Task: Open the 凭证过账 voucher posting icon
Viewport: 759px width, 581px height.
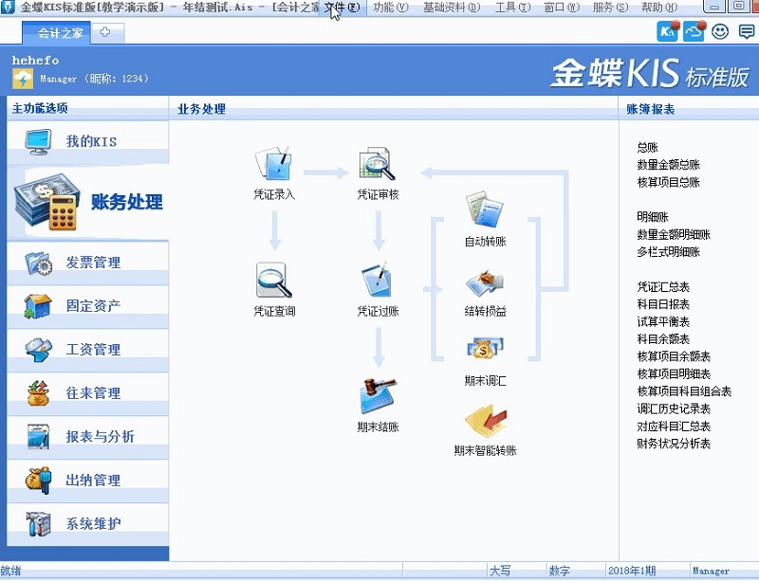Action: pos(377,280)
